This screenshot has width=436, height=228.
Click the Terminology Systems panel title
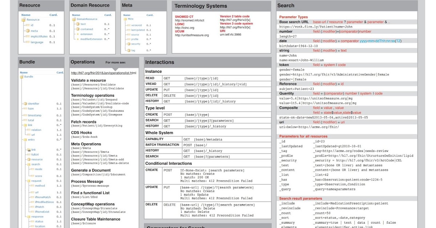point(201,6)
